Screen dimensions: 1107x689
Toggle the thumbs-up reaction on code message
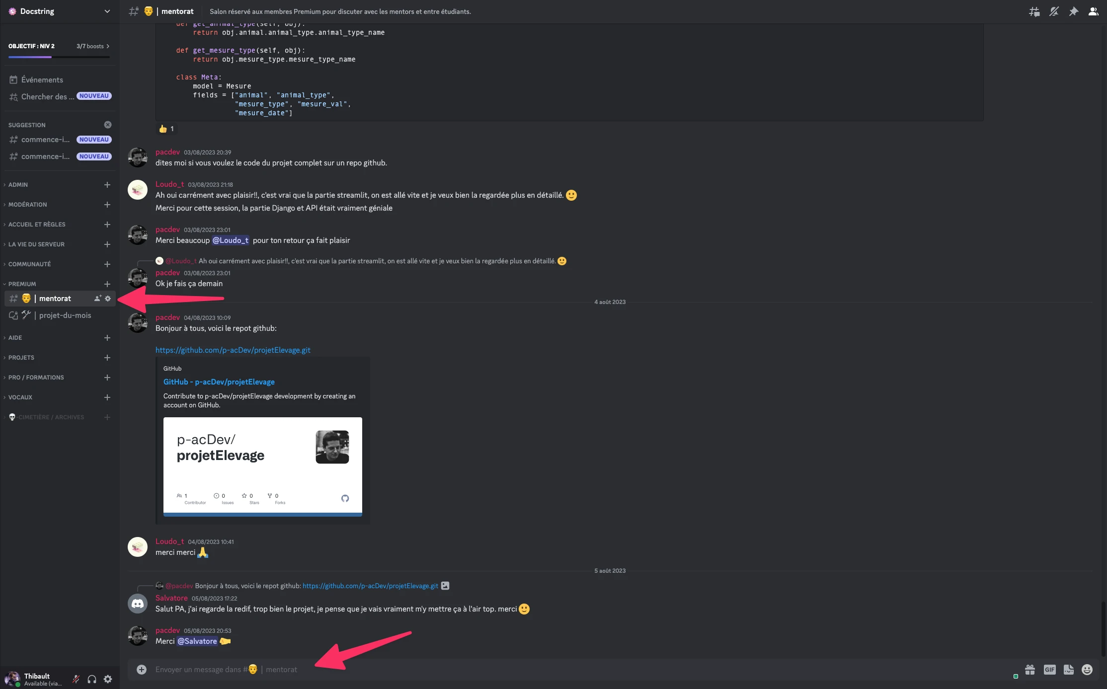pyautogui.click(x=166, y=129)
